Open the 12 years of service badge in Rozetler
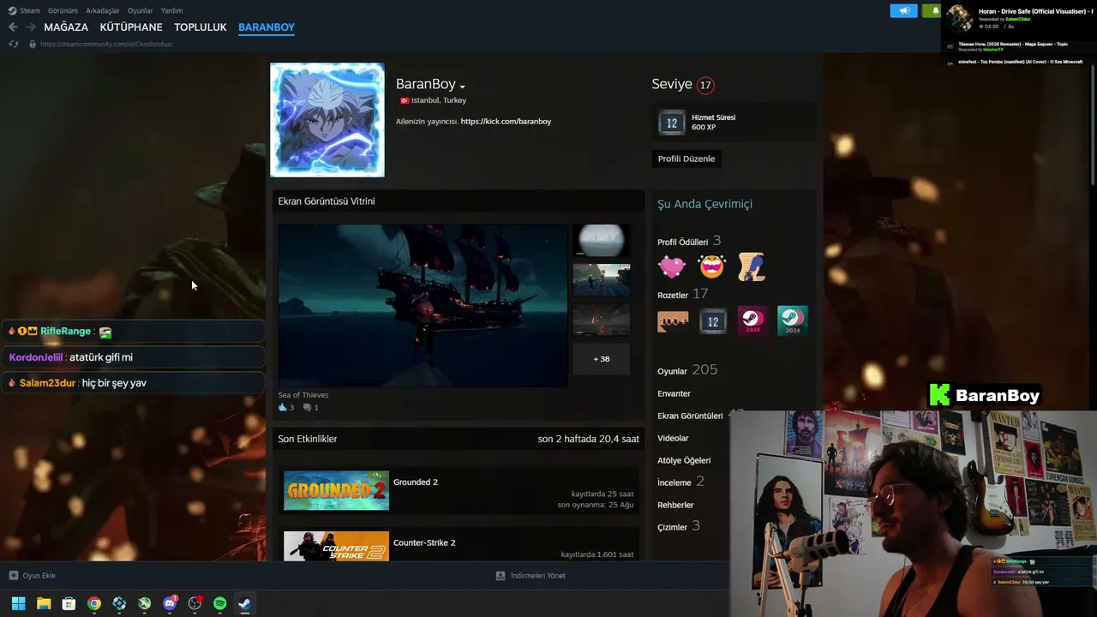Screen dimensions: 1097x617 pyautogui.click(x=712, y=320)
